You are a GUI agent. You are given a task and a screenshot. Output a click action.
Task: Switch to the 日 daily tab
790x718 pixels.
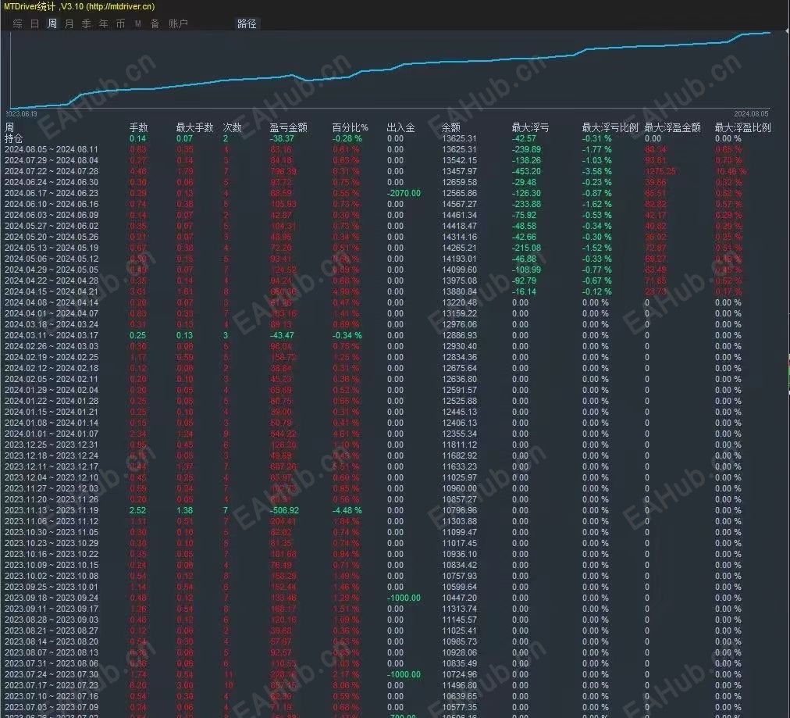point(35,23)
